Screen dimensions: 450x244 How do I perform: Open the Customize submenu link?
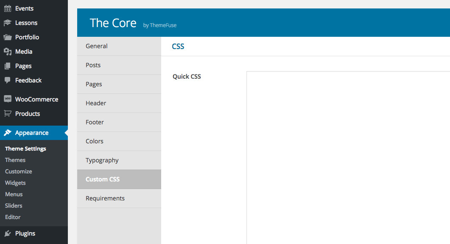tap(18, 171)
